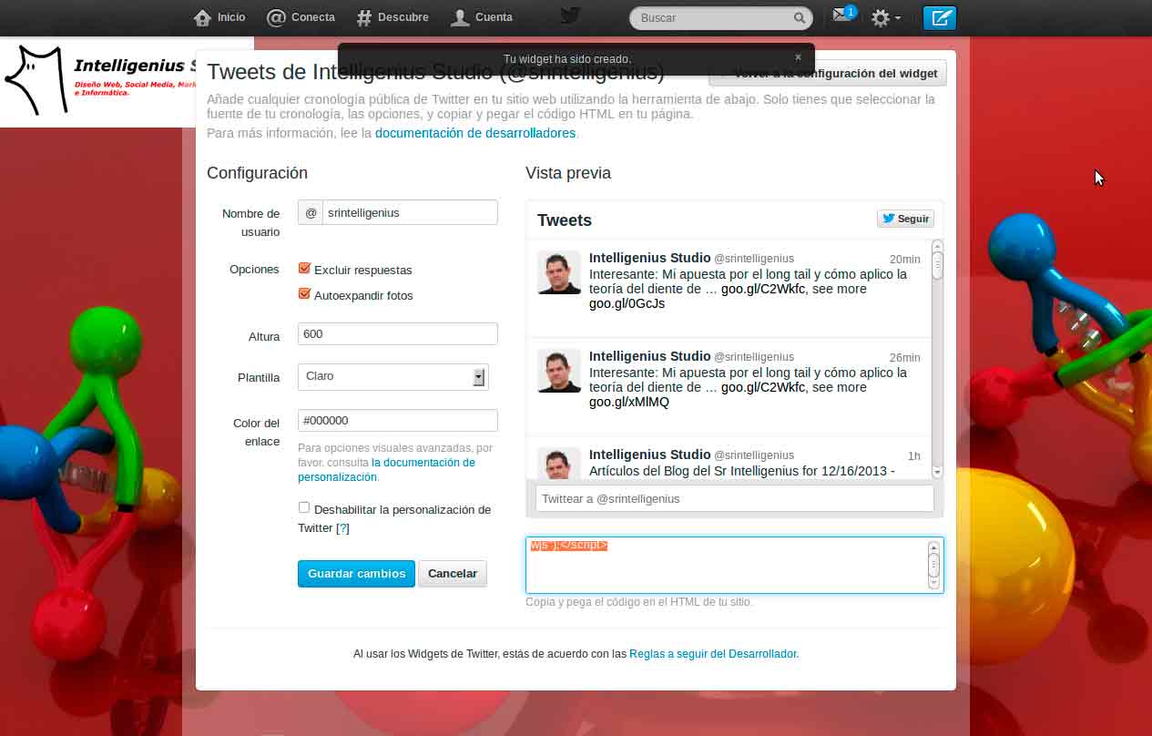Image resolution: width=1152 pixels, height=736 pixels.
Task: Click the tweets preview scrollbar
Action: (937, 359)
